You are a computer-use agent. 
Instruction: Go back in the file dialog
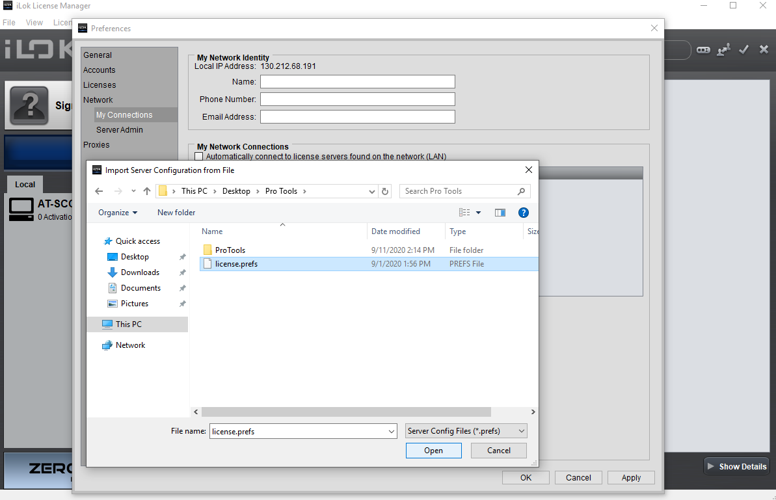point(99,191)
